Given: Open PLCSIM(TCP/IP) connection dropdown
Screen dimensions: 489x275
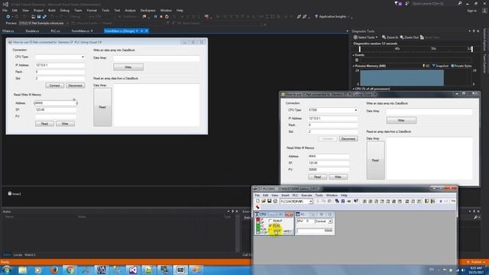Looking at the screenshot, I should tap(311, 202).
